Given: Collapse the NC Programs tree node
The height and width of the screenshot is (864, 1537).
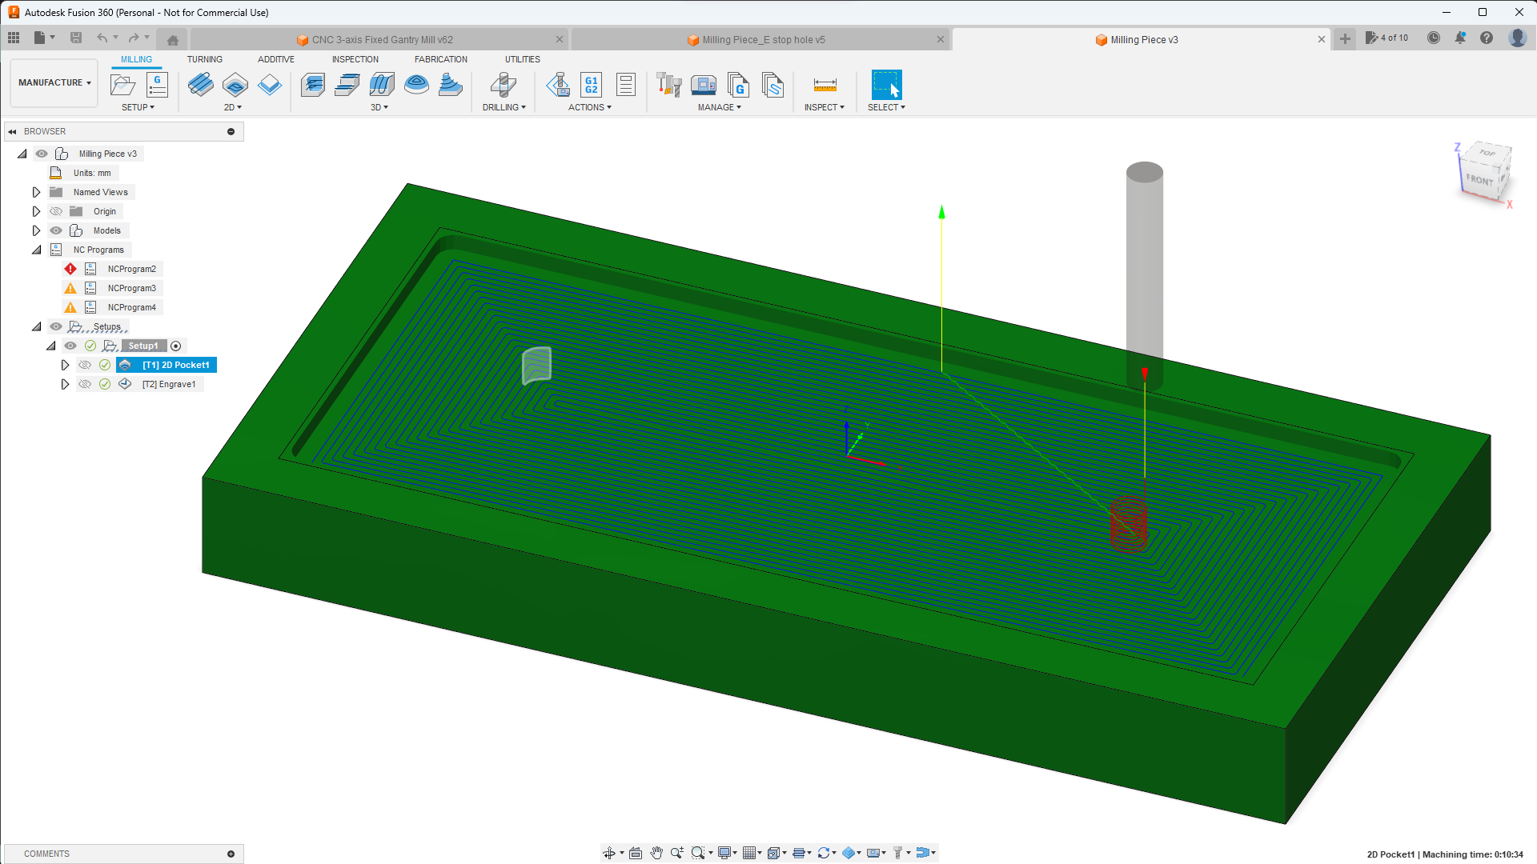Looking at the screenshot, I should coord(36,250).
